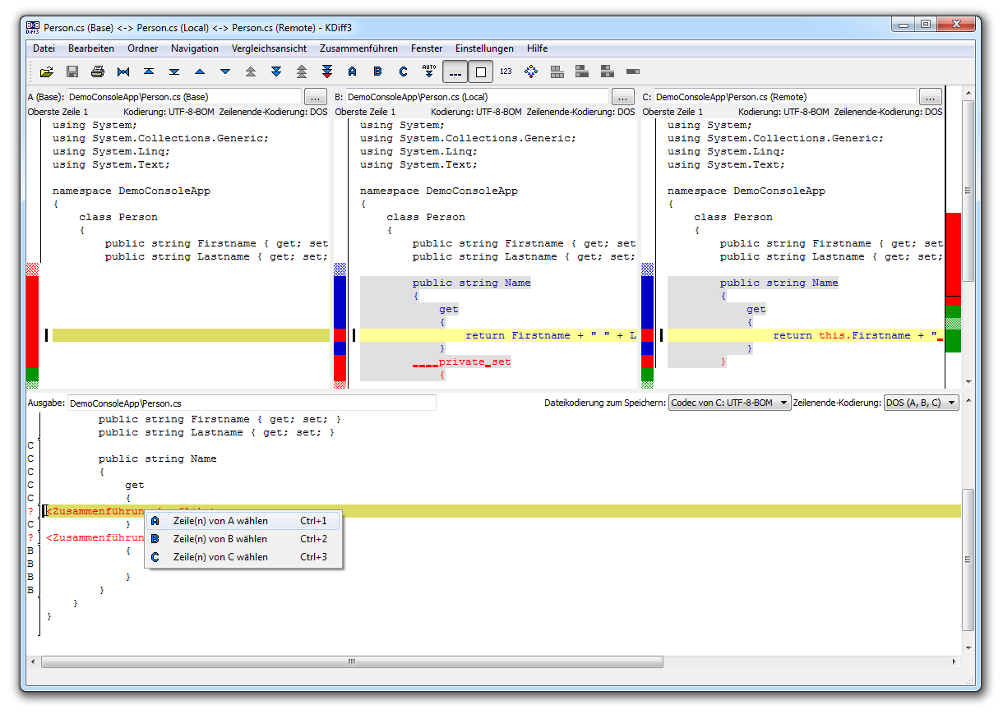Open the Vergleichsansicht menu

pyautogui.click(x=269, y=48)
